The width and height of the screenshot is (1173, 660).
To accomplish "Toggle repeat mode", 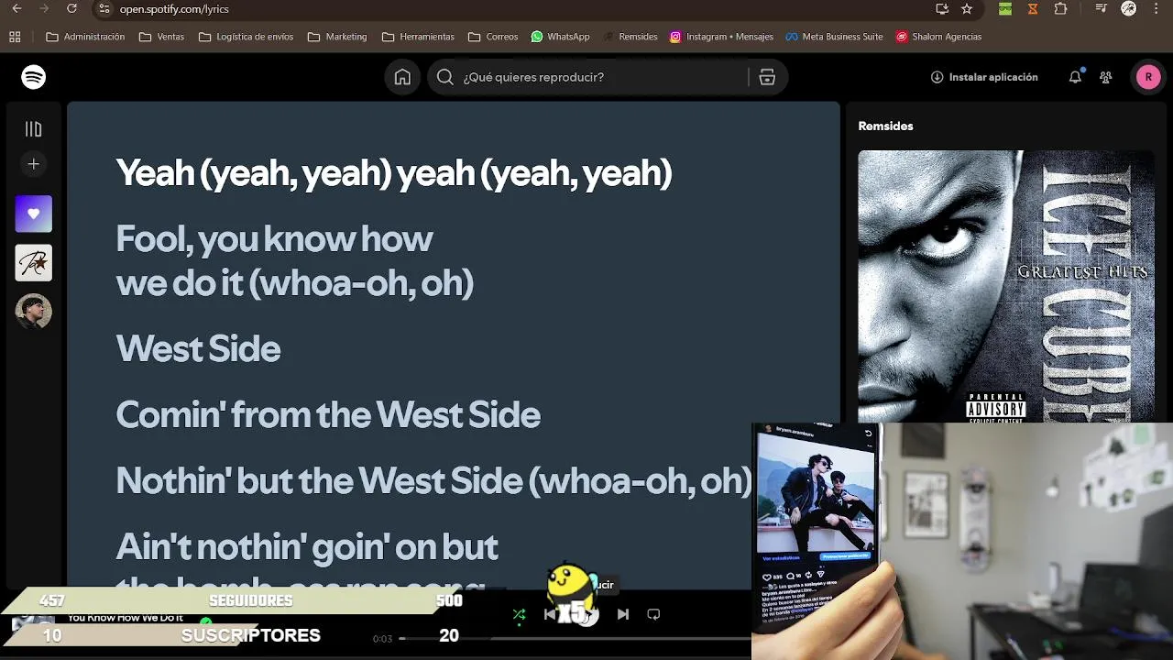I will [653, 614].
